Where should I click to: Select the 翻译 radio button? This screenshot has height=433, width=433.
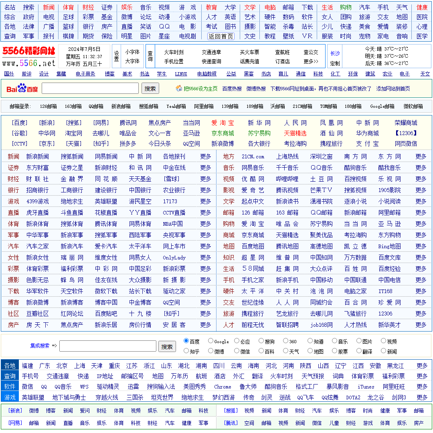pyautogui.click(x=359, y=351)
